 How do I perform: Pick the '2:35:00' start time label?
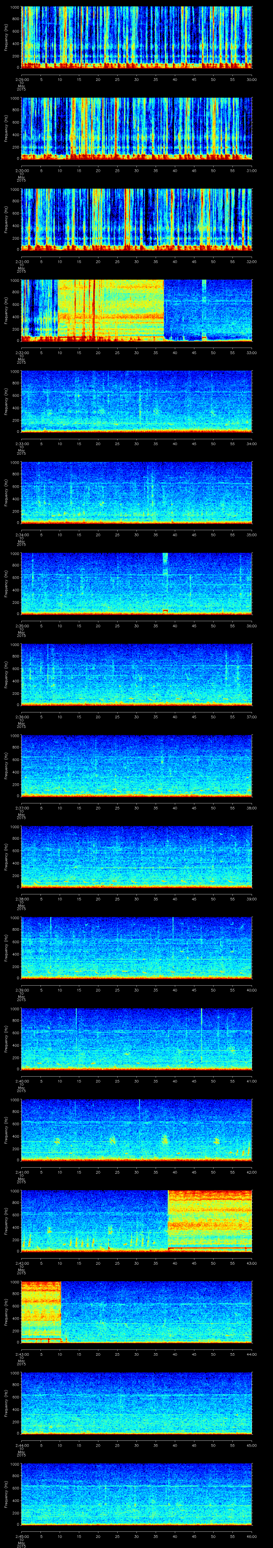(22, 626)
